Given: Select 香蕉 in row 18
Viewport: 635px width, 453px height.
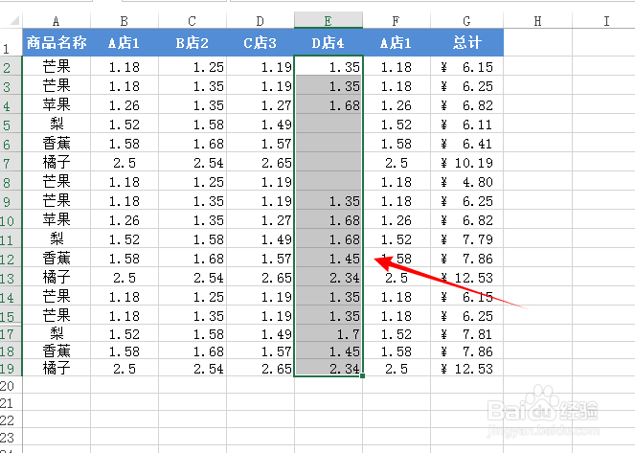Looking at the screenshot, I should click(x=57, y=351).
